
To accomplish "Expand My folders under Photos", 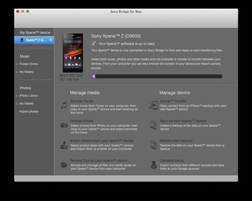I will click(x=17, y=104).
